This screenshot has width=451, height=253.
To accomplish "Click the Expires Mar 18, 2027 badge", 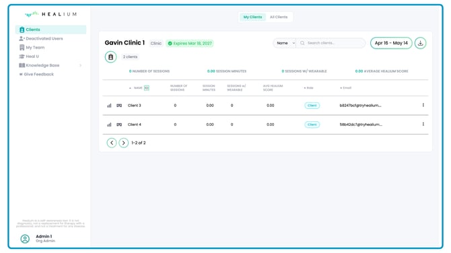I will tap(190, 44).
